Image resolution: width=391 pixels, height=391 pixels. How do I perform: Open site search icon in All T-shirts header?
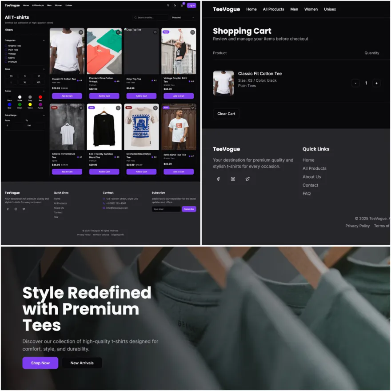click(x=168, y=5)
